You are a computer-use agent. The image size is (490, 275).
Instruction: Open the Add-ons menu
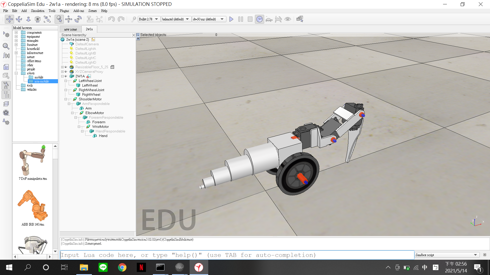(x=79, y=11)
